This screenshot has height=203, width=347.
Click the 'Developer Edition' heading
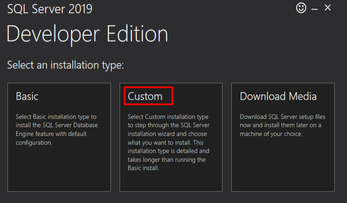(88, 34)
